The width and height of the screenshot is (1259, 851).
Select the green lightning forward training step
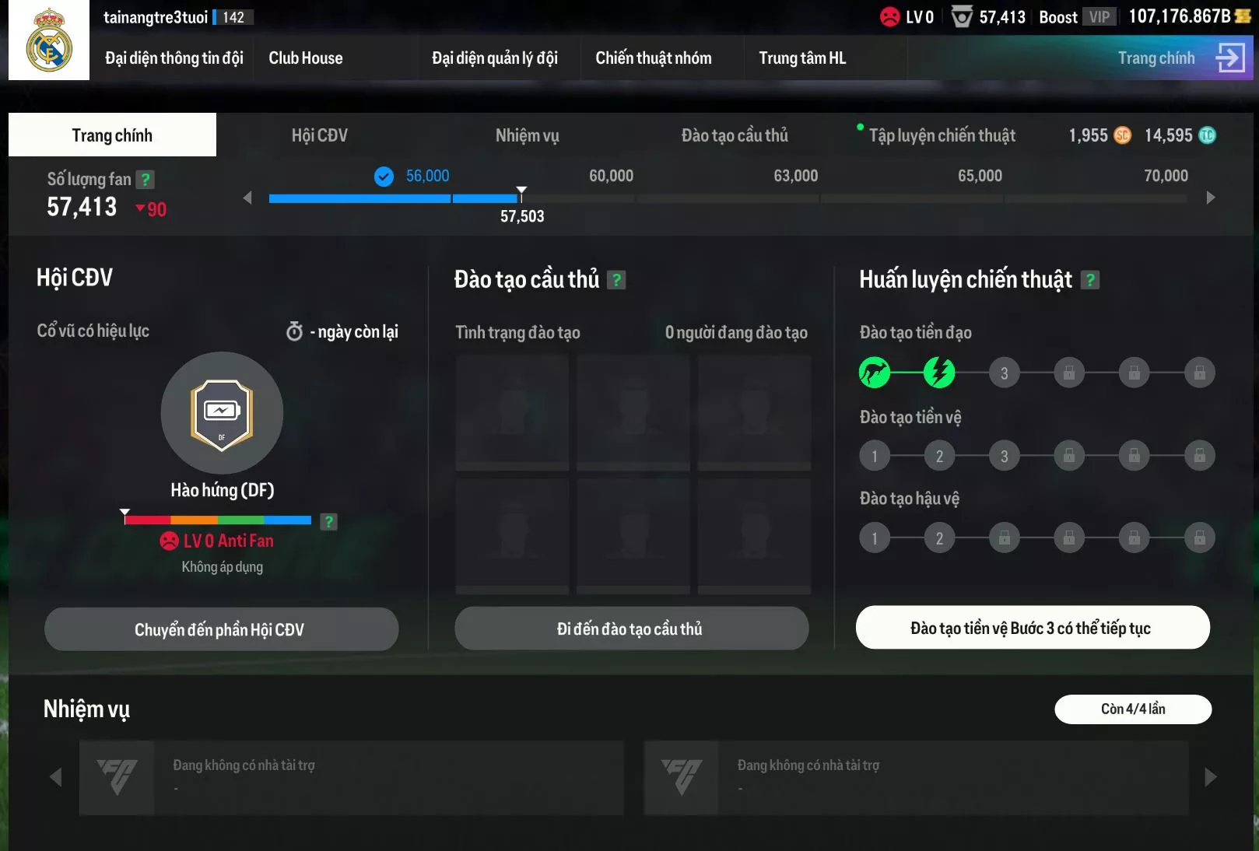(x=939, y=373)
